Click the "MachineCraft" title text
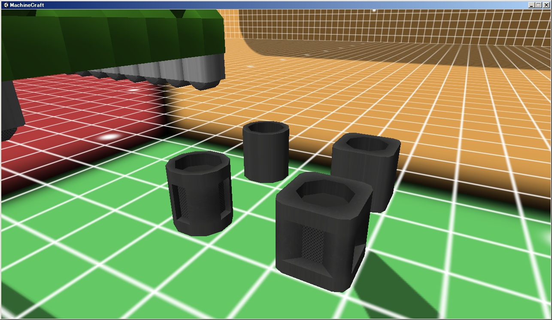The width and height of the screenshot is (552, 320). point(27,5)
